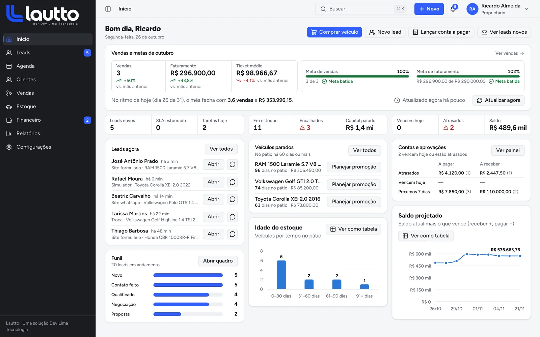The image size is (540, 337).
Task: Click Atualizar agora to refresh
Action: pos(498,100)
